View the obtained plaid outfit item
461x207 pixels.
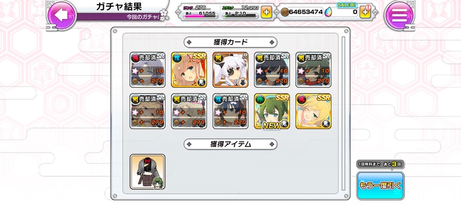coord(148,172)
